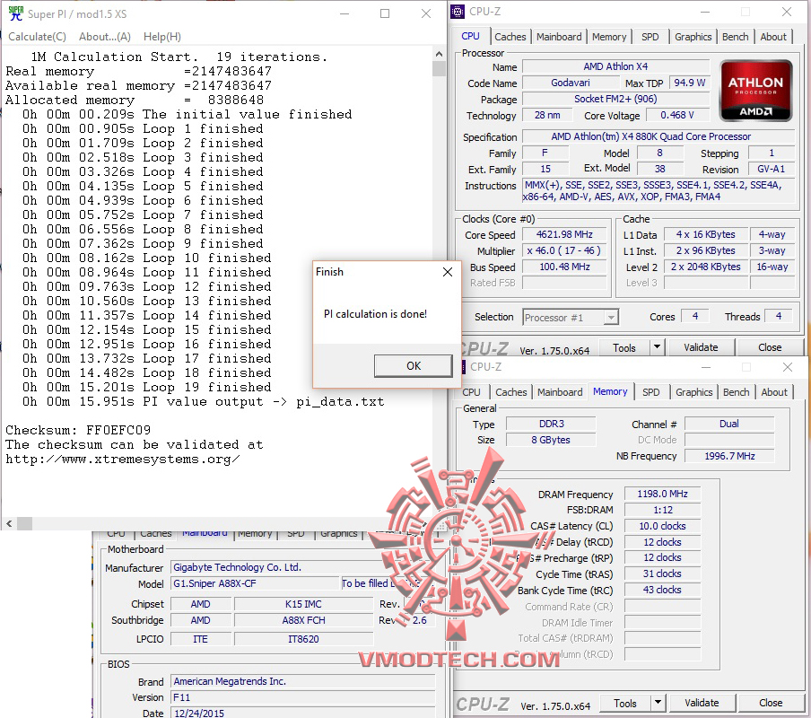Click the Specification field AMD Athlon X4 880K

tap(658, 136)
